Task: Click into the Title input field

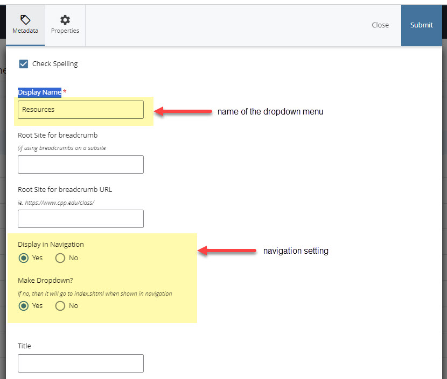Action: pos(81,363)
